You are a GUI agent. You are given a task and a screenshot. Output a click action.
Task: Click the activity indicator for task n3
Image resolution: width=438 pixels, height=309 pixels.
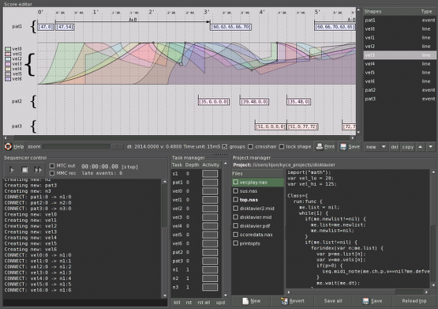(210, 287)
